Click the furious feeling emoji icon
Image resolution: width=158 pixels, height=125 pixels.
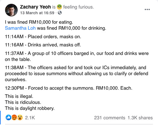click(x=59, y=7)
